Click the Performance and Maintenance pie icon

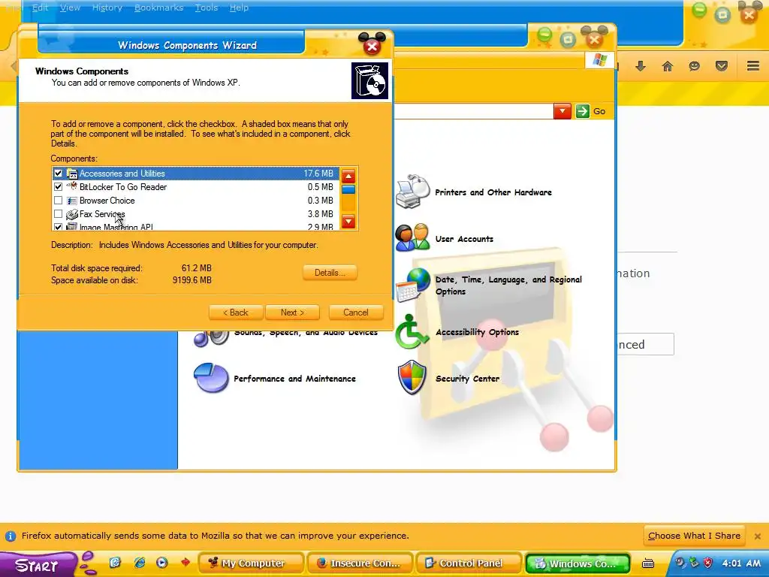click(x=211, y=378)
